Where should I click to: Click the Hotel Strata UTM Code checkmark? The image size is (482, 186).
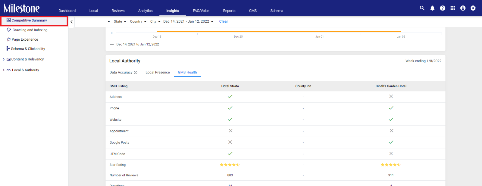230,154
